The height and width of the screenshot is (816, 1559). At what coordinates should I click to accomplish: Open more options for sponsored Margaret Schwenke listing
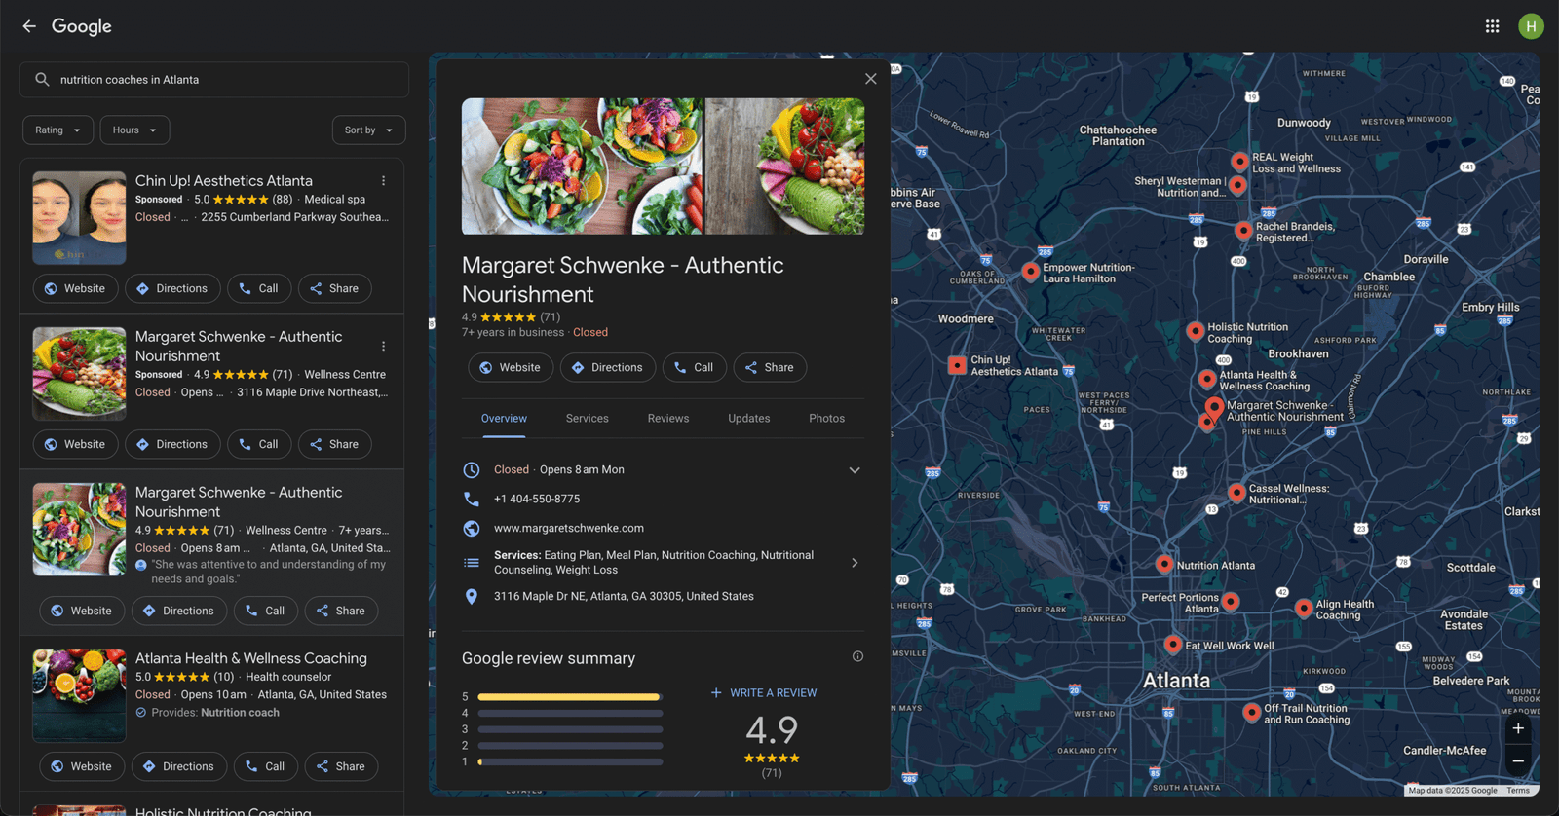(384, 346)
